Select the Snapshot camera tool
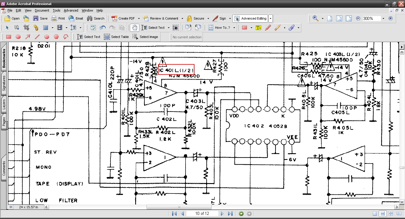This screenshot has width=405, height=219. tap(176, 28)
